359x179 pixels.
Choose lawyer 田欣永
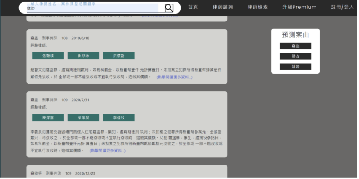pos(84,56)
